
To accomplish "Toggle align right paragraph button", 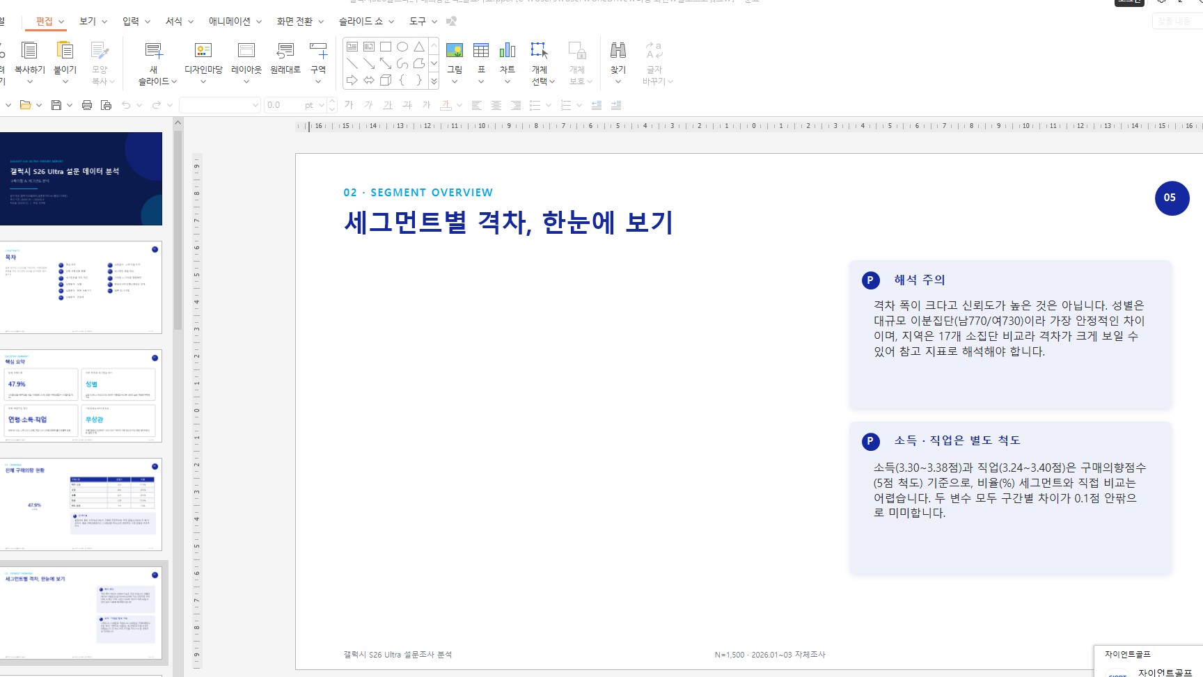I will 516,105.
